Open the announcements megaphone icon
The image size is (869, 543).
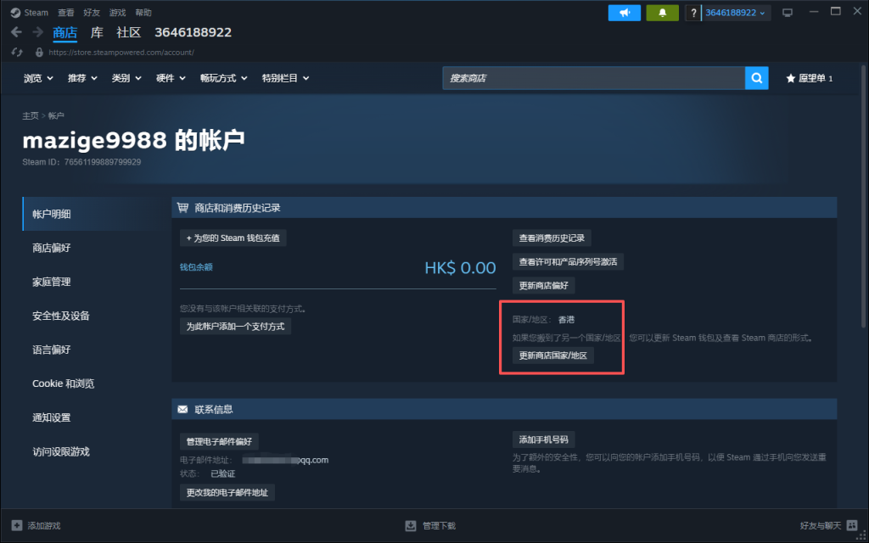(625, 13)
